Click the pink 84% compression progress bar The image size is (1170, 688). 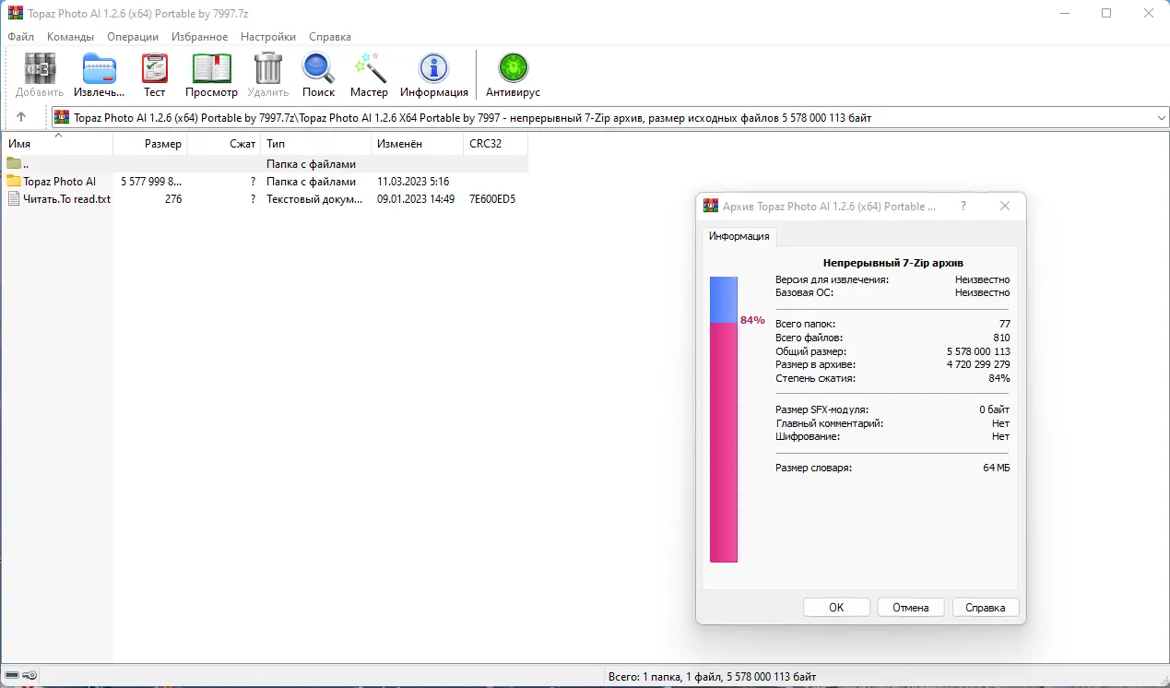point(723,443)
